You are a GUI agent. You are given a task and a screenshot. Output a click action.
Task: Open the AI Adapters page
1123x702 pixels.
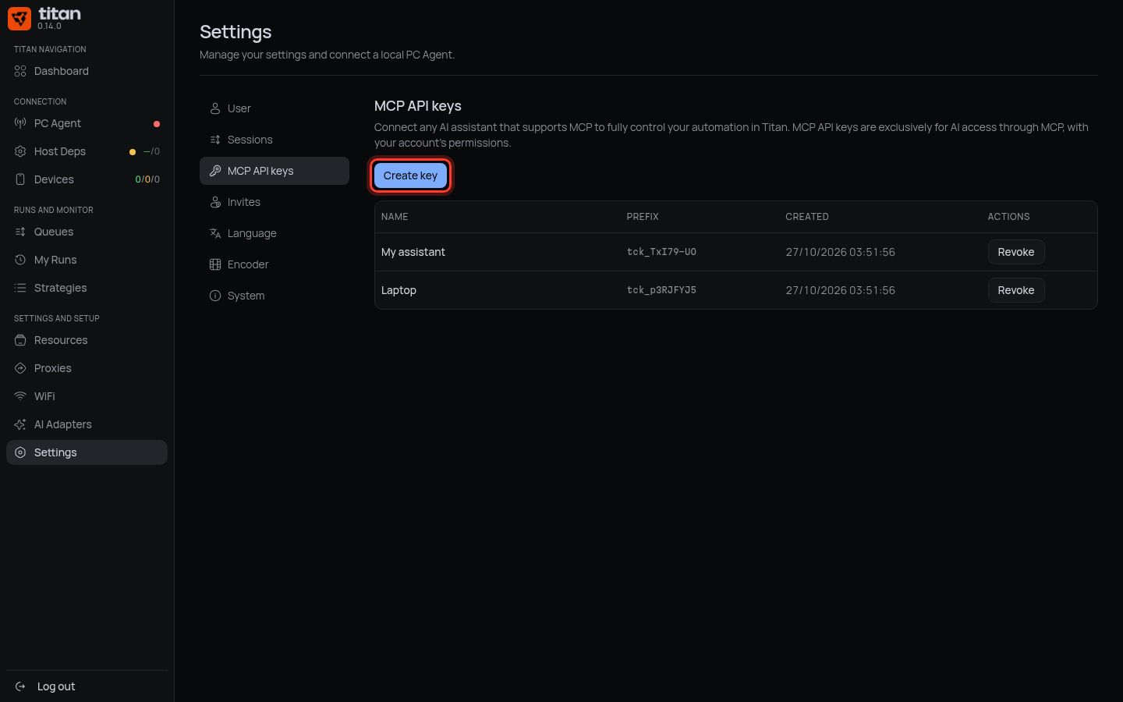tap(87, 424)
